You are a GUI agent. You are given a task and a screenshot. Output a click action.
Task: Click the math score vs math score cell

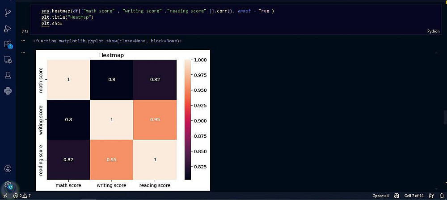pyautogui.click(x=68, y=80)
